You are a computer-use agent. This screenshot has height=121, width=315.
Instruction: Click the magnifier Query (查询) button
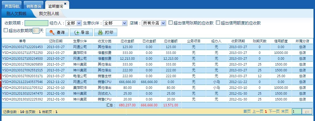click(x=57, y=32)
